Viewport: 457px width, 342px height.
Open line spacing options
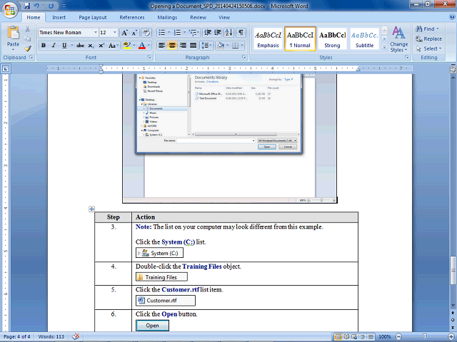206,46
